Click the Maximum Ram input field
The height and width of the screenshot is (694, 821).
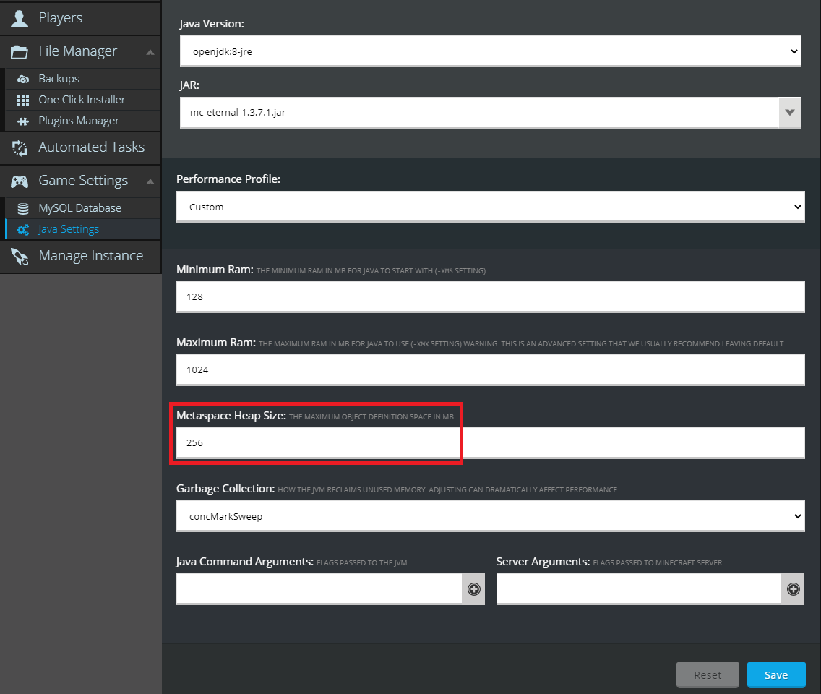tap(490, 369)
